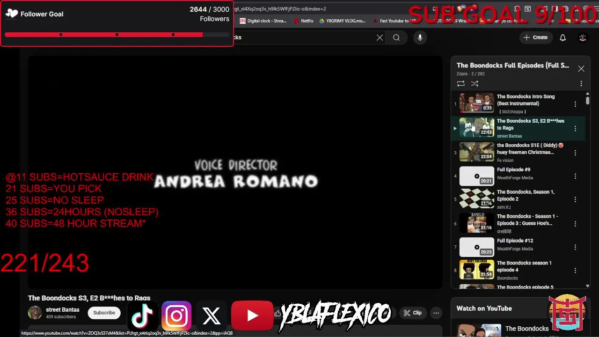Start voice search with microphone icon
Viewport: 599px width, 337px height.
pos(420,37)
